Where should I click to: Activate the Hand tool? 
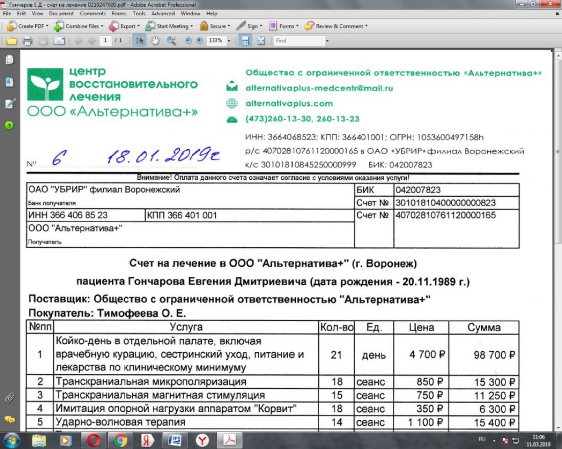(x=155, y=41)
